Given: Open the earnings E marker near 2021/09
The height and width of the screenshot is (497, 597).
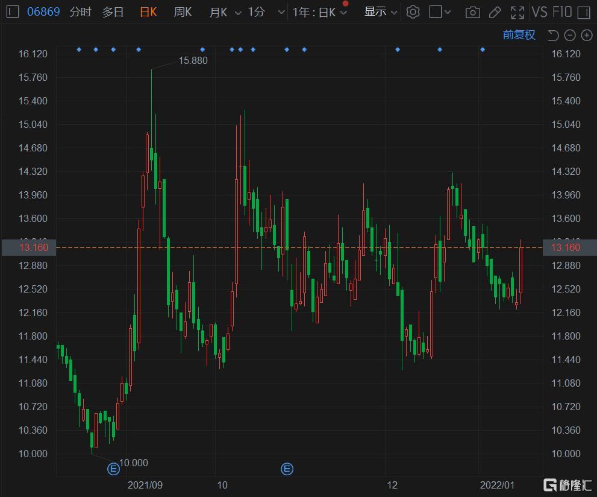Looking at the screenshot, I should pyautogui.click(x=113, y=469).
